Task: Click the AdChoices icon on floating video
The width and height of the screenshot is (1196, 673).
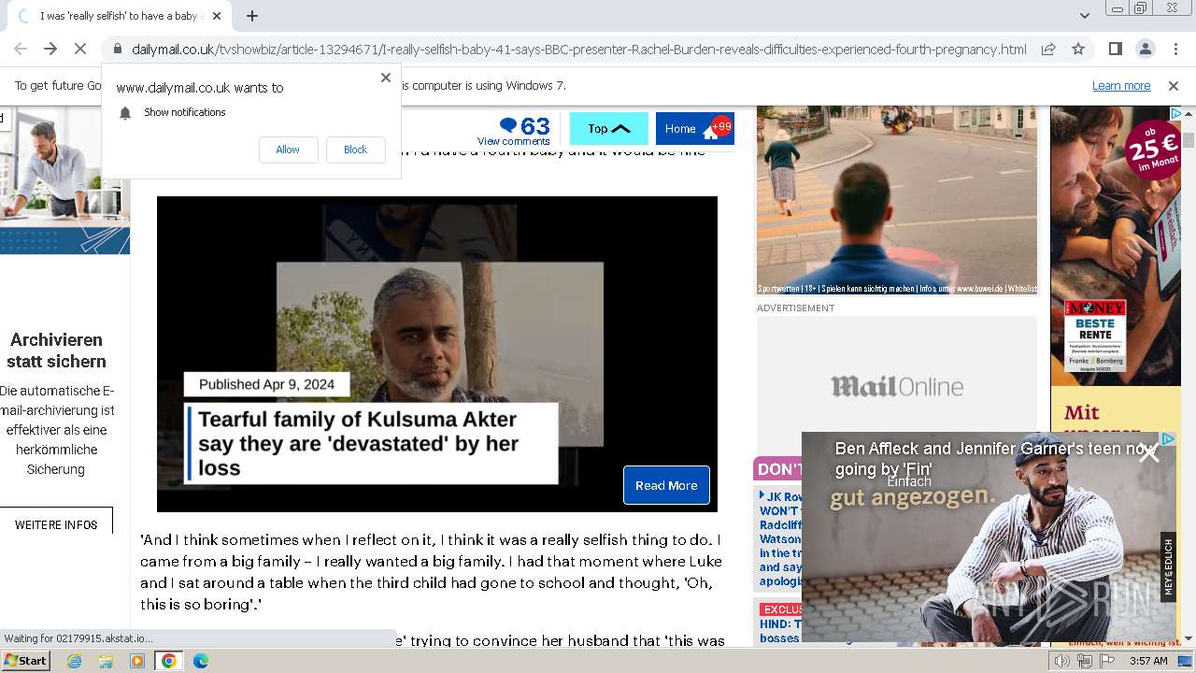Action: coord(1168,438)
